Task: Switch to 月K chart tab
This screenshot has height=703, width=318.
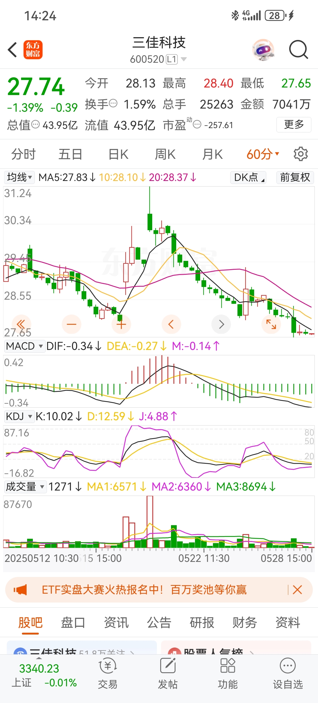Action: (212, 154)
